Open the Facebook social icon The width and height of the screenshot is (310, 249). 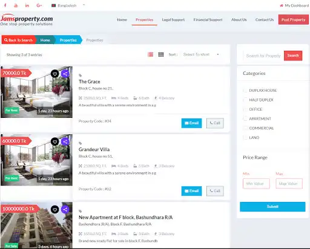click(5, 5)
